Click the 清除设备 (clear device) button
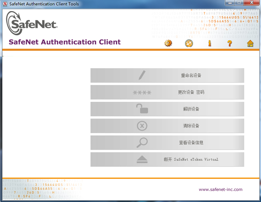Image resolution: width=261 pixels, height=202 pixels. pyautogui.click(x=167, y=126)
